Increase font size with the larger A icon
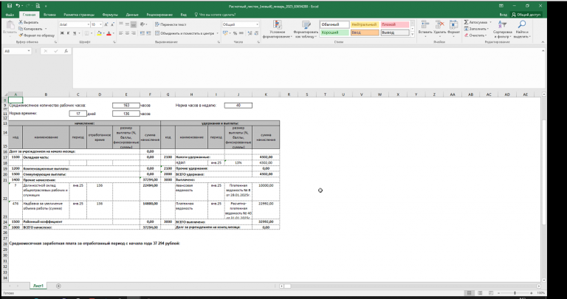Image resolution: width=567 pixels, height=299 pixels. [106, 24]
